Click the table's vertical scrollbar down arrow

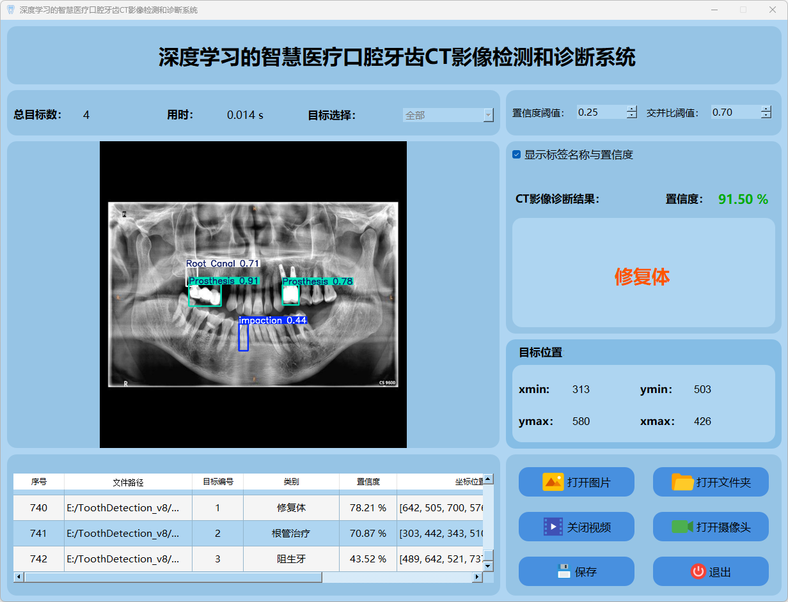488,566
